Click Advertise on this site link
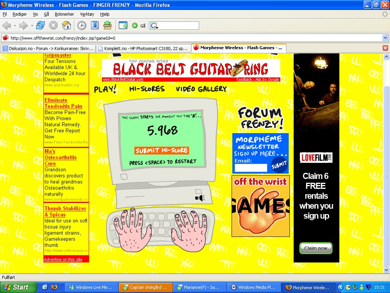 click(x=63, y=259)
